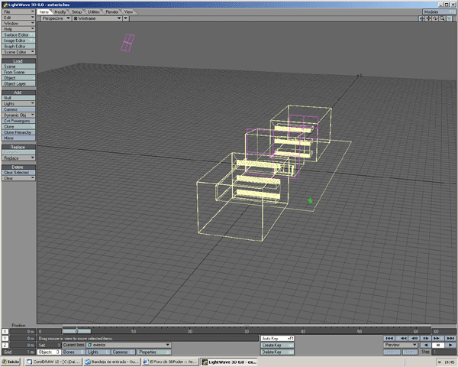Viewport: 458px width, 367px height.
Task: Switch selection mode to Lights
Action: [x=98, y=352]
